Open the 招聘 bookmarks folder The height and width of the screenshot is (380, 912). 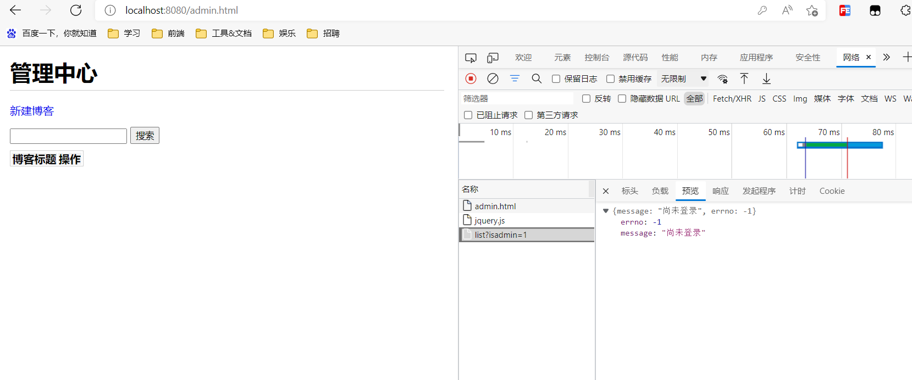(x=323, y=33)
